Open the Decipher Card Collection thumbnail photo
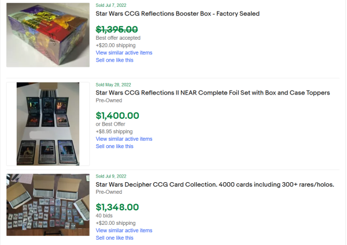The width and height of the screenshot is (347, 245). 48,205
